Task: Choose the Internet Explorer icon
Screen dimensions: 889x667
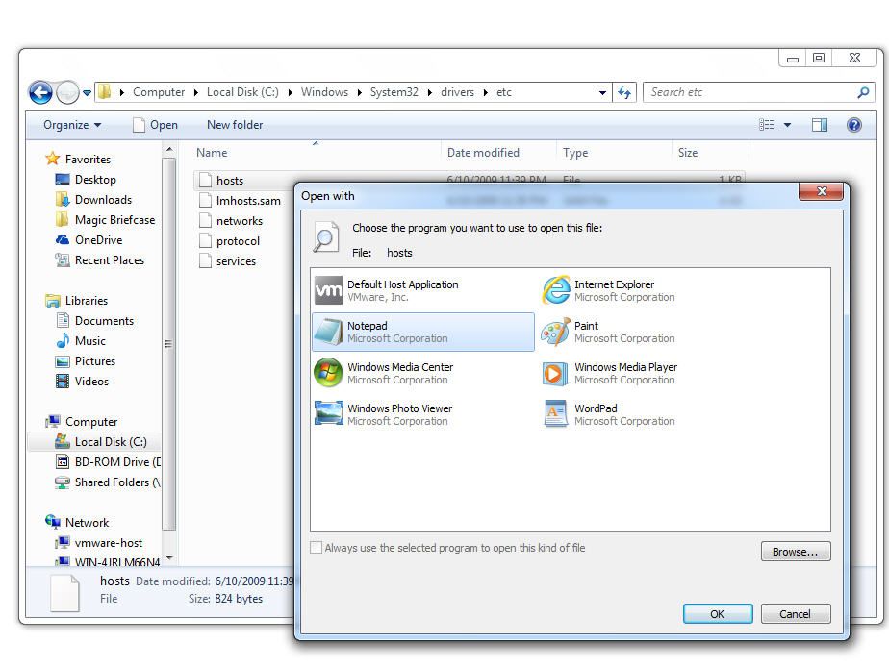Action: click(x=556, y=290)
